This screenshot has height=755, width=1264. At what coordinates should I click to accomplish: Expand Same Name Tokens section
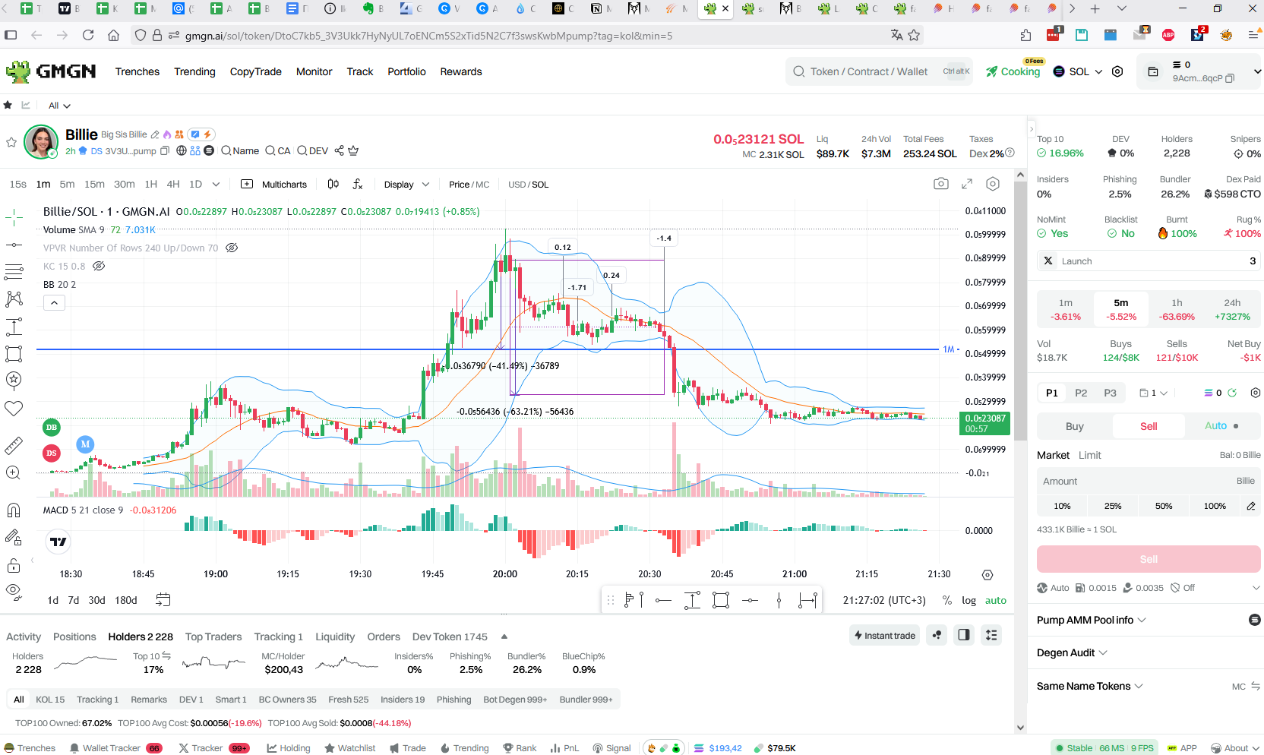coord(1089,686)
